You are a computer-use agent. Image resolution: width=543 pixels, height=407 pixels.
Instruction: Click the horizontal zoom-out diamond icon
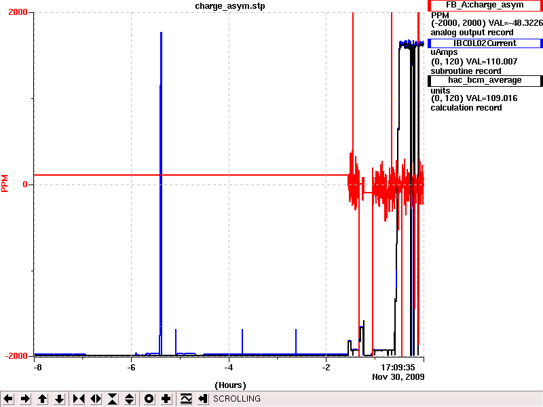pos(96,399)
